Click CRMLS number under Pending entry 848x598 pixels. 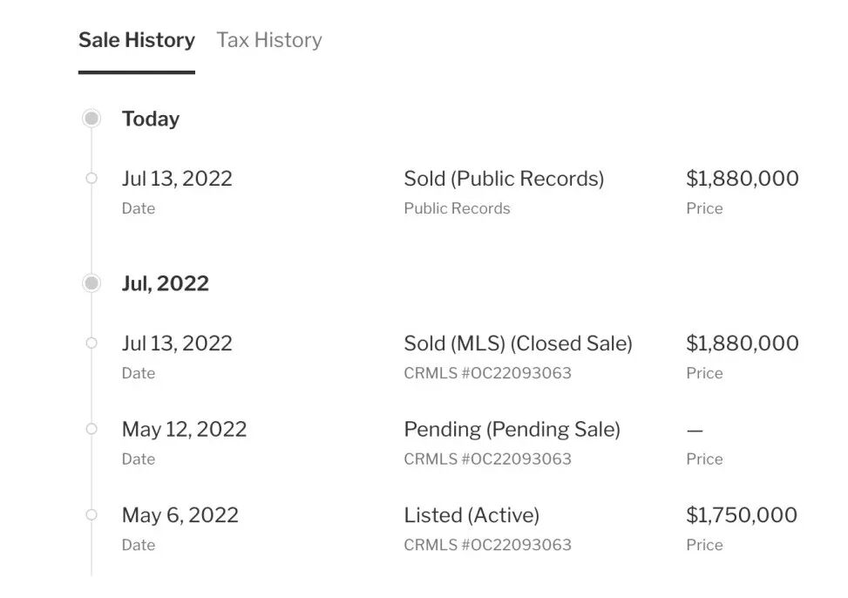487,459
